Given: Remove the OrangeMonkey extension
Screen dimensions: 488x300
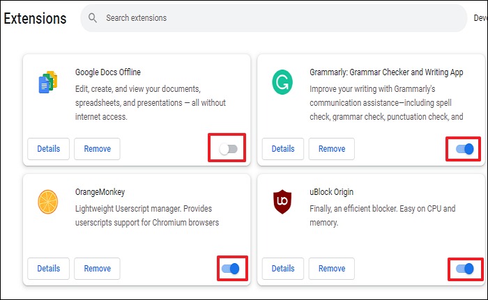Looking at the screenshot, I should (x=98, y=269).
